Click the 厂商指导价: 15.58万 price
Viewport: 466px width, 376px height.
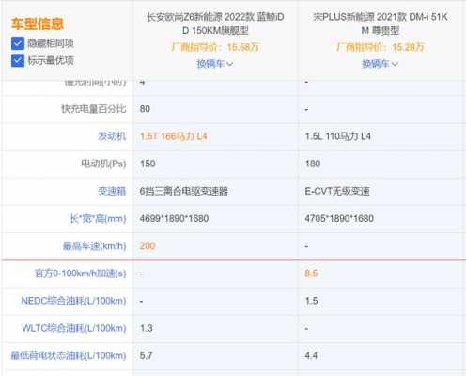[215, 47]
